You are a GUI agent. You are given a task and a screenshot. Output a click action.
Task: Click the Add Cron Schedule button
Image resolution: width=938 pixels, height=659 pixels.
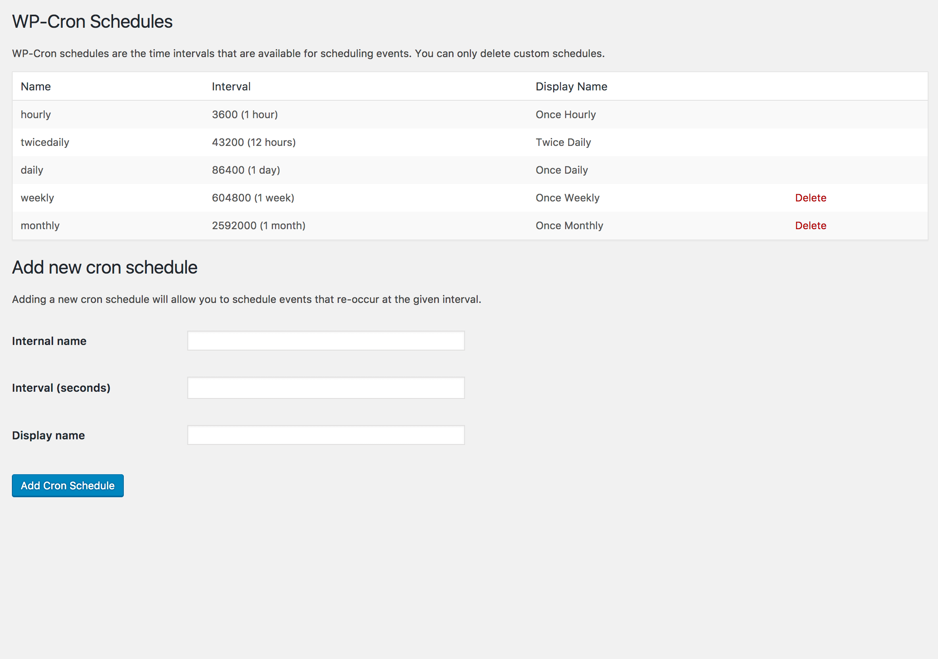pyautogui.click(x=68, y=485)
